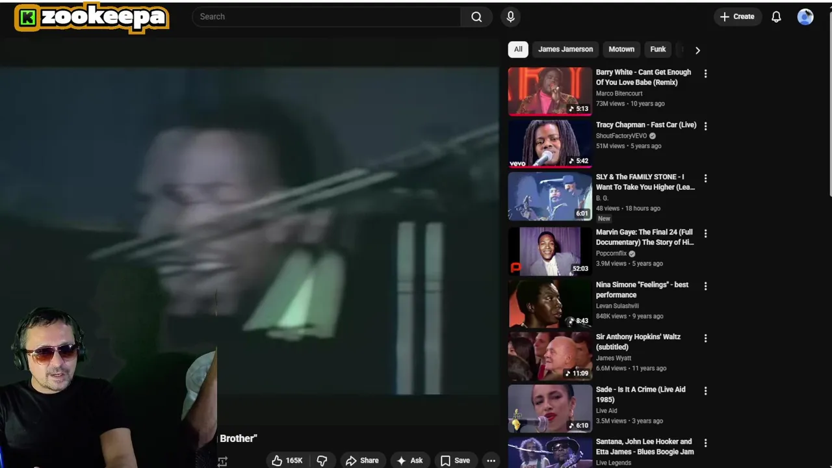
Task: Click the Create button
Action: coord(737,17)
